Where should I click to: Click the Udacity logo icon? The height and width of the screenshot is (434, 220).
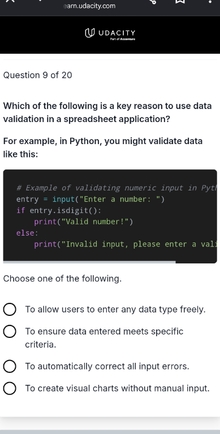[x=89, y=33]
